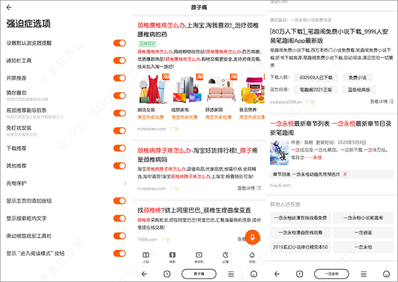Open 充电保护 chevron arrow
398x282 pixels.
125,183
